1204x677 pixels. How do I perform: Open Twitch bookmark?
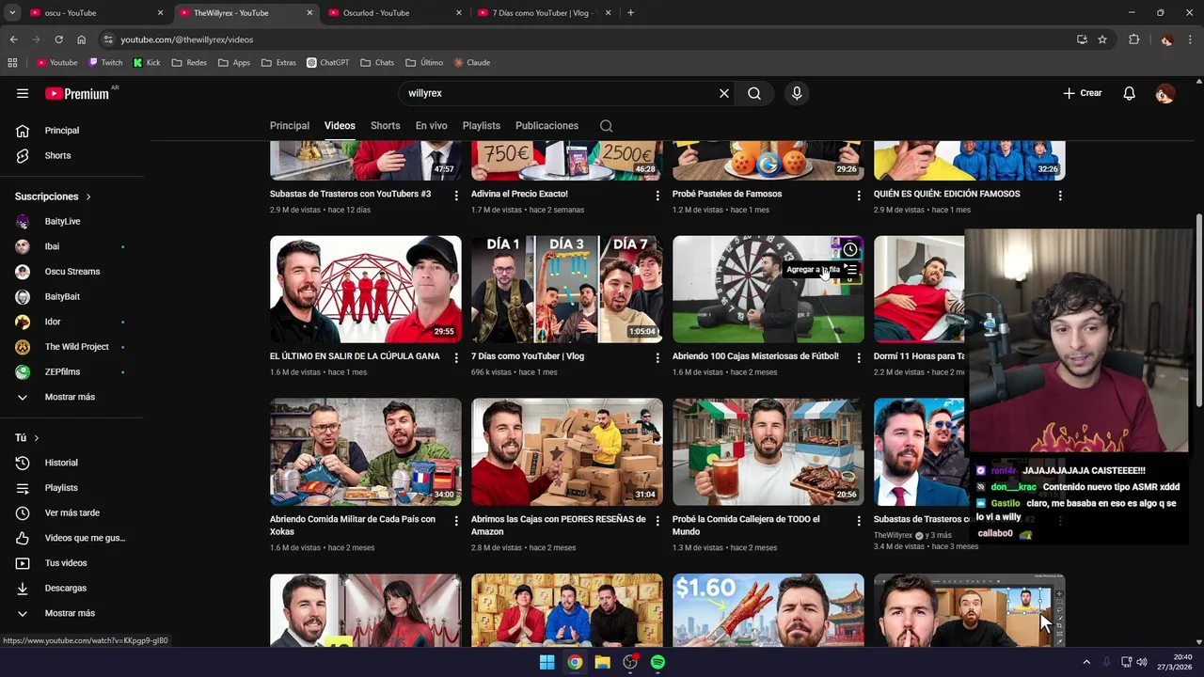(x=105, y=63)
